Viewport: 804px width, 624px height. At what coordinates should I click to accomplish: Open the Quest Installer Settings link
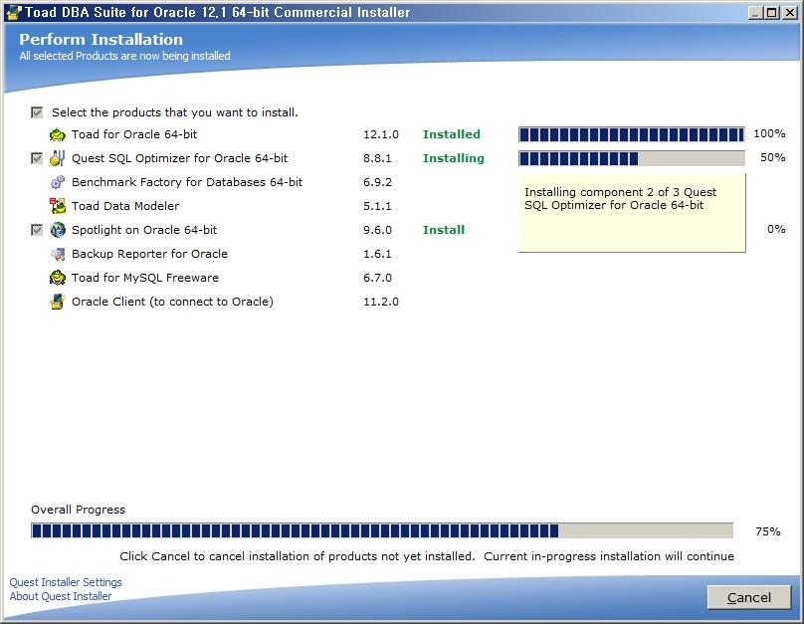[66, 582]
